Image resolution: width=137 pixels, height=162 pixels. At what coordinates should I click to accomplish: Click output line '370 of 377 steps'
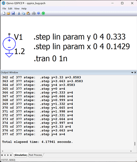[37, 108]
